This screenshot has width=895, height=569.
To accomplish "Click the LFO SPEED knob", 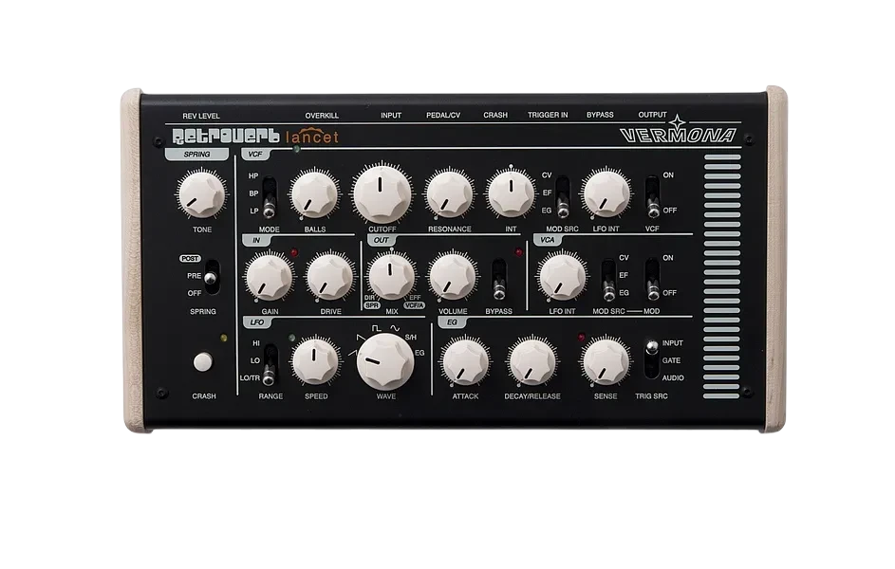I will [x=315, y=361].
